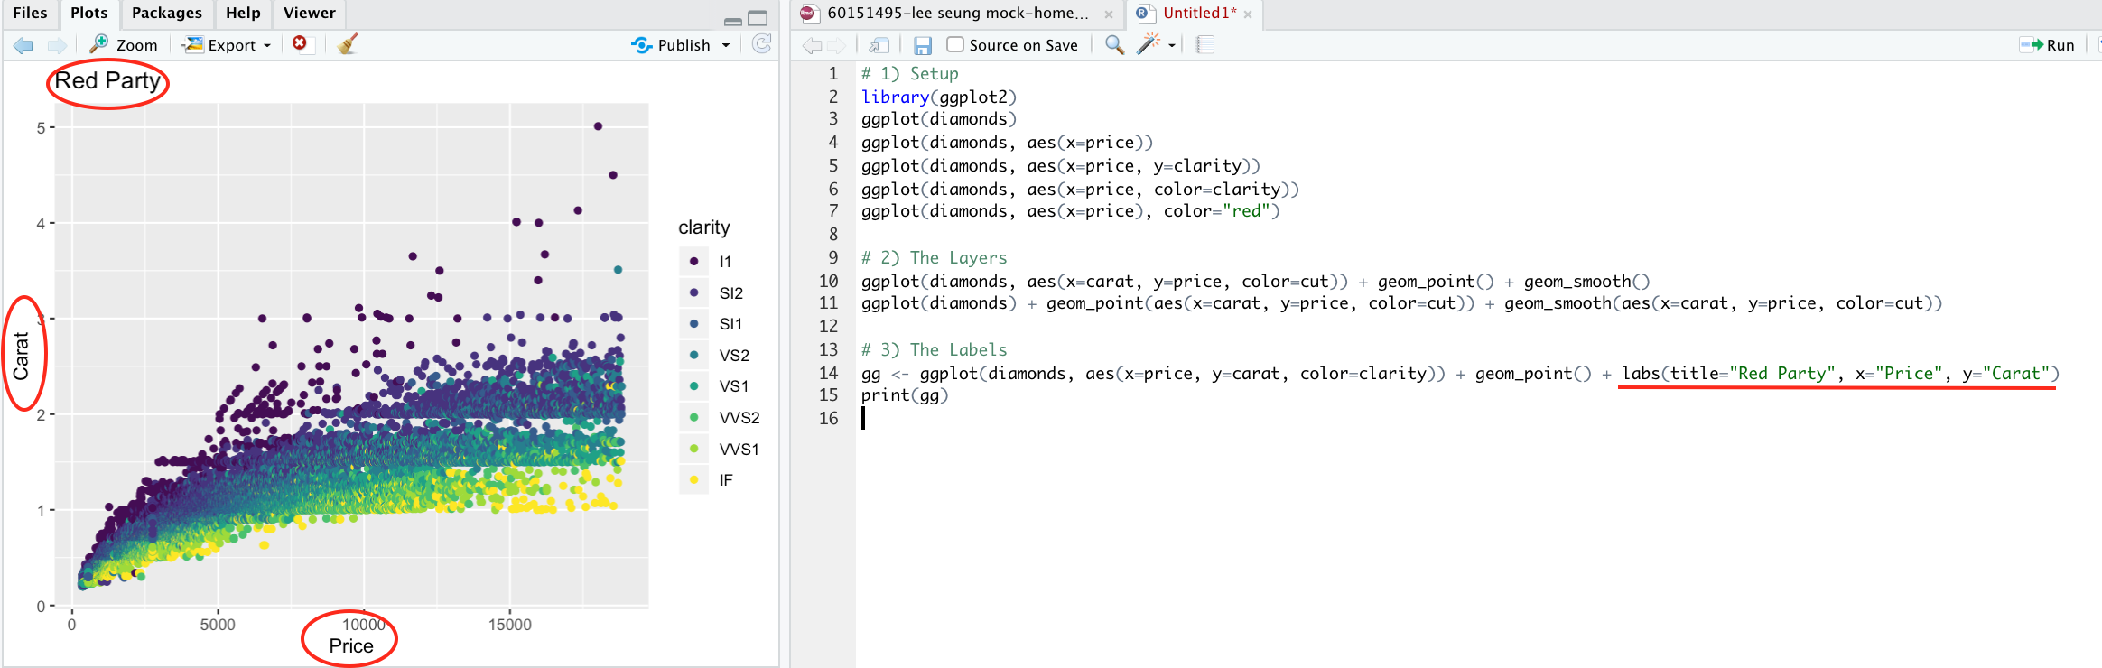The height and width of the screenshot is (668, 2102).
Task: Click the 'Price' x-axis label
Action: pos(351,646)
